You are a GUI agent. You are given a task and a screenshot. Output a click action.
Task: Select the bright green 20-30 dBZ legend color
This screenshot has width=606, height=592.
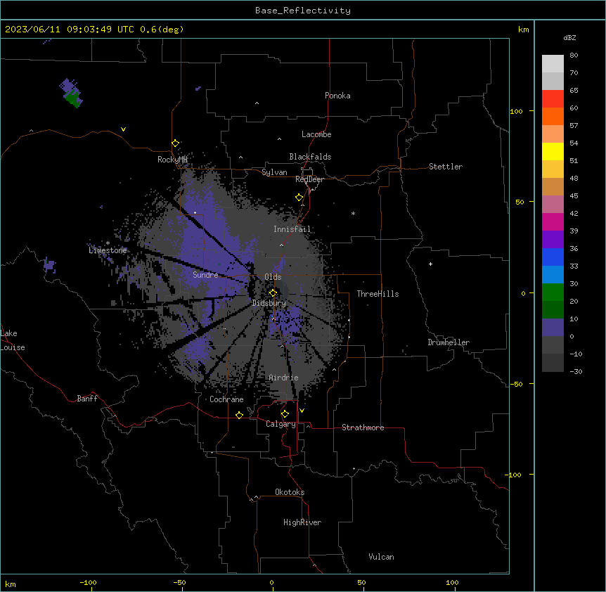click(x=553, y=292)
